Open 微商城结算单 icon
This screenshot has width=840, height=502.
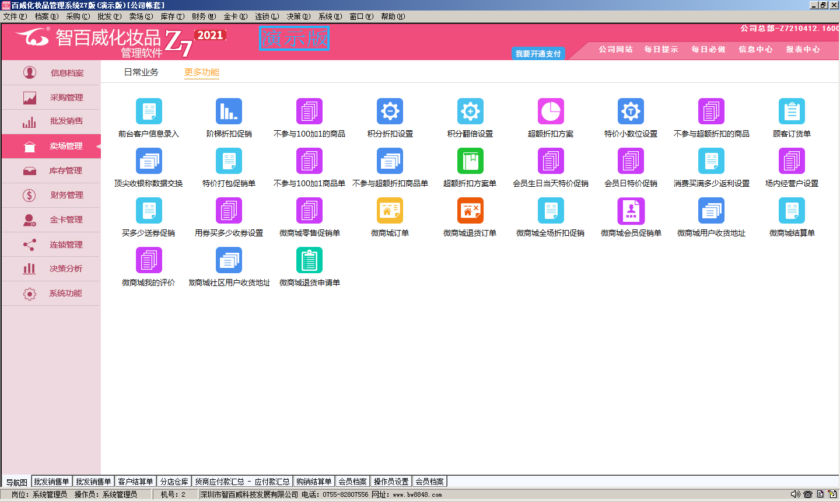tap(792, 211)
